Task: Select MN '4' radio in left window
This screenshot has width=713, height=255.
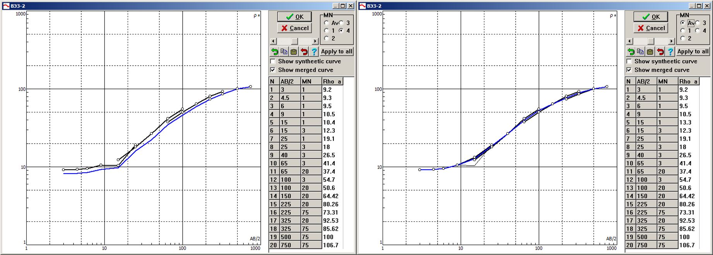Action: tap(341, 31)
